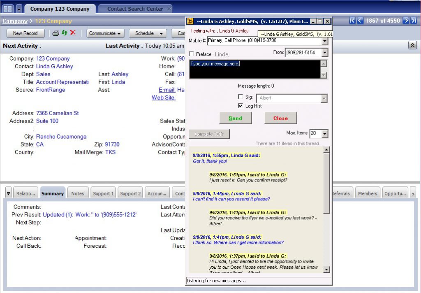Image resolution: width=421 pixels, height=293 pixels.
Task: Jump to the last record
Action: click(x=413, y=21)
